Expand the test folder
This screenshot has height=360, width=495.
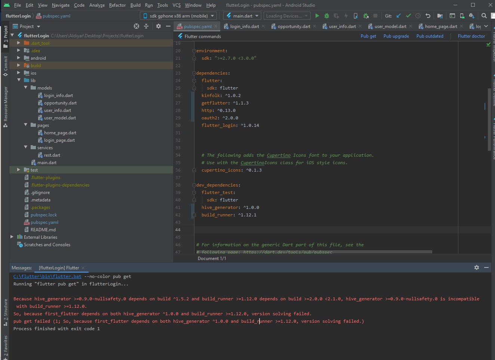pos(19,170)
